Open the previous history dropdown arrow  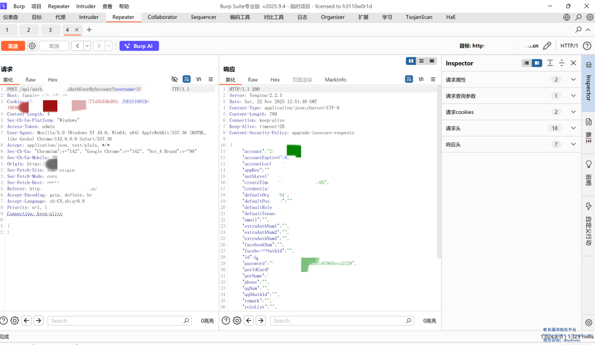87,46
